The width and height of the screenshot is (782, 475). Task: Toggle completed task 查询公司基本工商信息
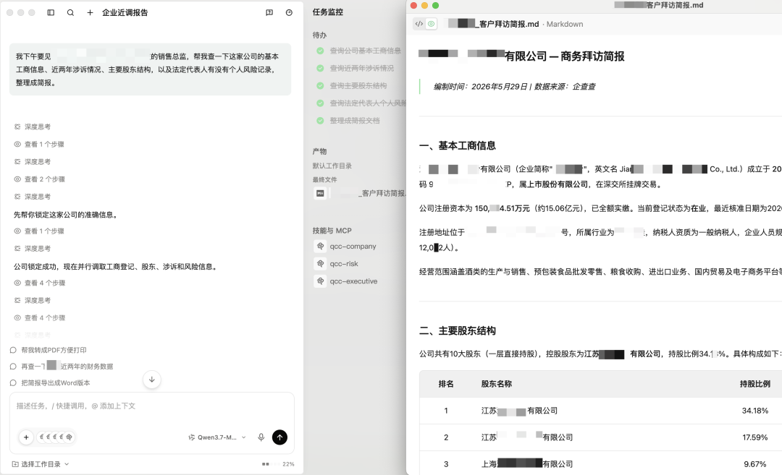tap(320, 51)
